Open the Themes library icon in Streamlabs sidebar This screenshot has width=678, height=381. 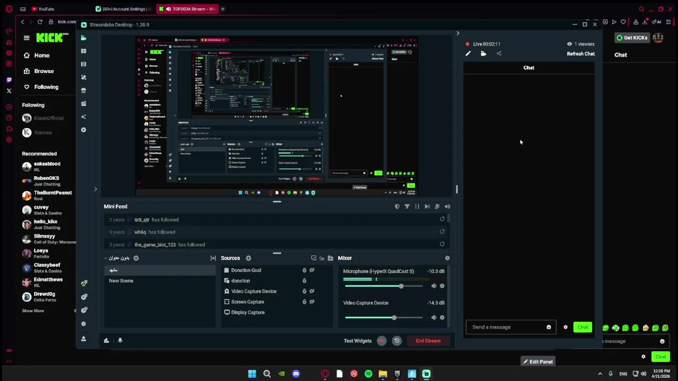(83, 77)
